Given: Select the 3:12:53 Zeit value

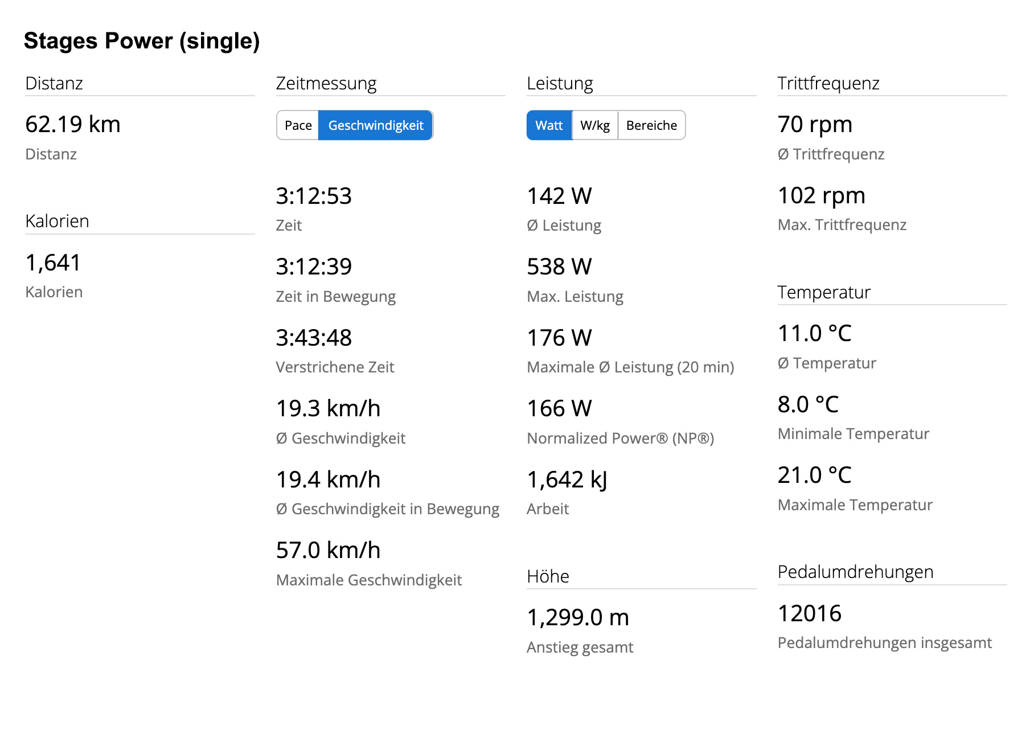Looking at the screenshot, I should [x=314, y=196].
